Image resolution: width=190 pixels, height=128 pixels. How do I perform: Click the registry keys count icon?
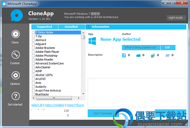153,55
